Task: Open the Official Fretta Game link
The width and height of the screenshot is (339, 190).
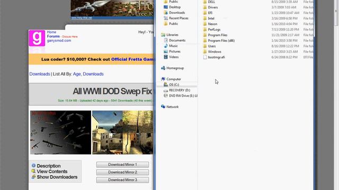Action: [132, 59]
